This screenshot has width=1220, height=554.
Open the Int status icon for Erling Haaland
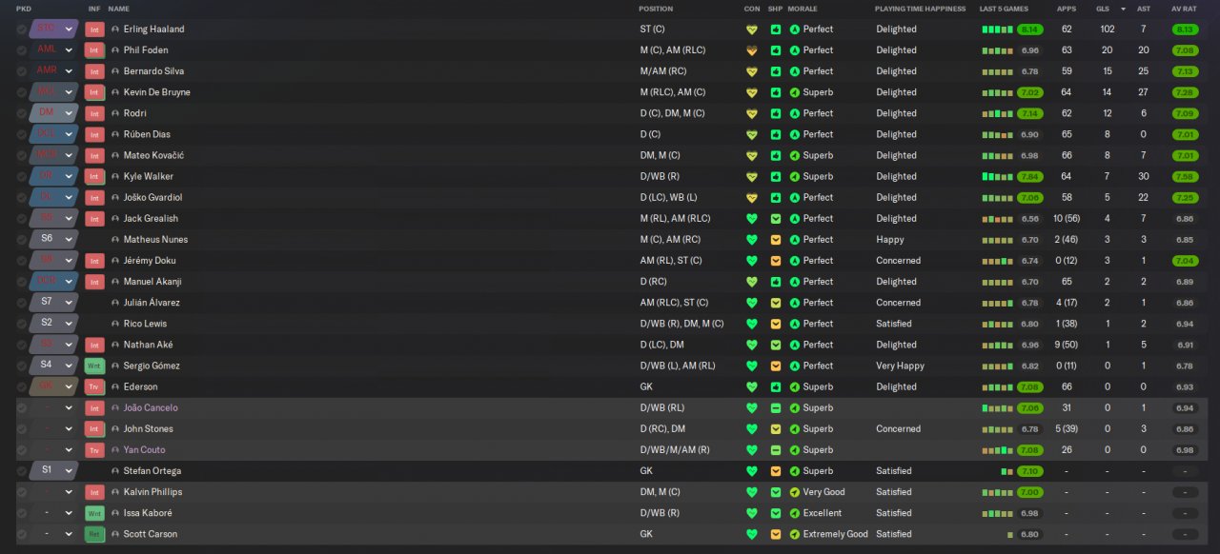(94, 30)
